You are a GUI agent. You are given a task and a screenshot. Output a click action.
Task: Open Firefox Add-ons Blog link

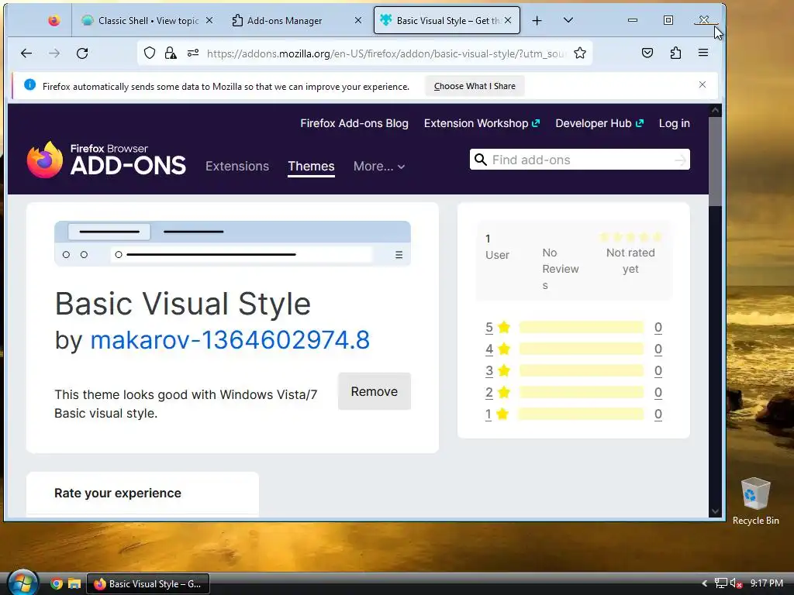354,123
